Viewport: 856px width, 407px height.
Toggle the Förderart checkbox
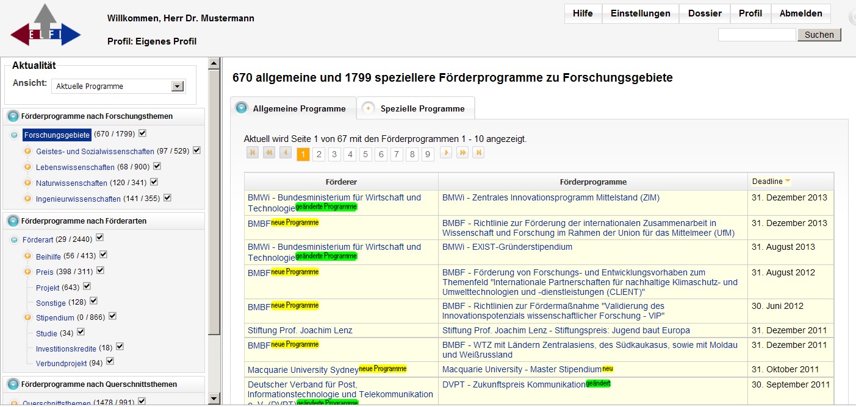pos(99,238)
